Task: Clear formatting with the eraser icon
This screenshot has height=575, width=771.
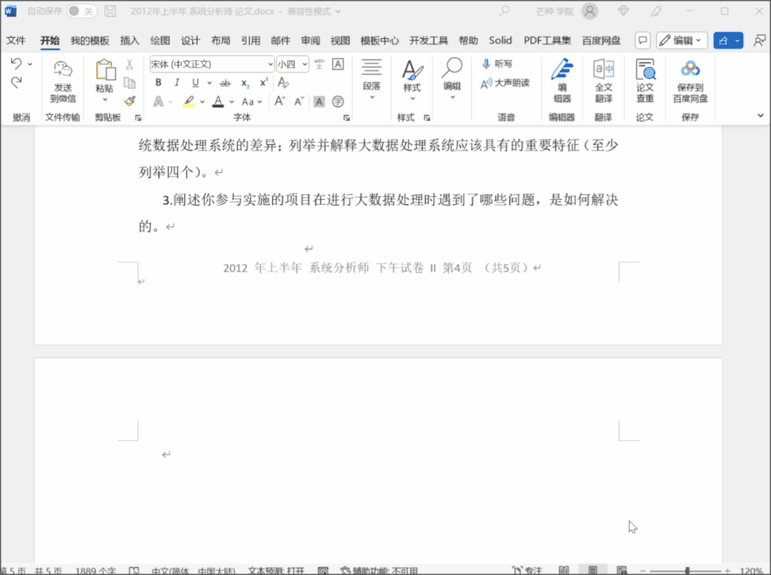Action: (x=284, y=83)
